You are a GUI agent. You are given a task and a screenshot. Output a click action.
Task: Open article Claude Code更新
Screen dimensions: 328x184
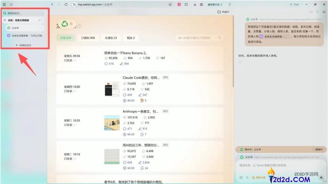(141, 78)
